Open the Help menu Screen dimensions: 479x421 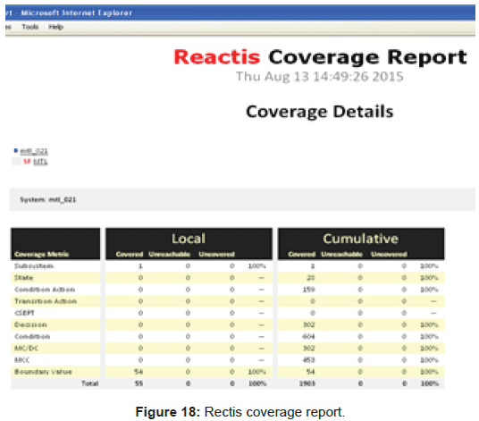coord(56,27)
